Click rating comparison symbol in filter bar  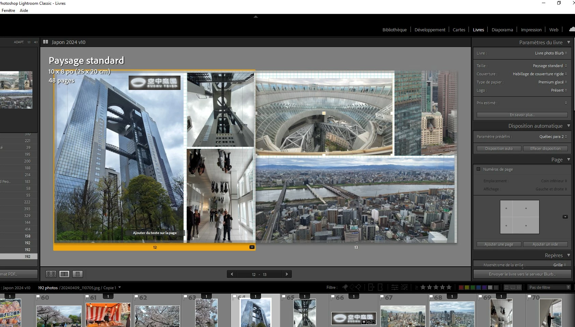pyautogui.click(x=416, y=287)
